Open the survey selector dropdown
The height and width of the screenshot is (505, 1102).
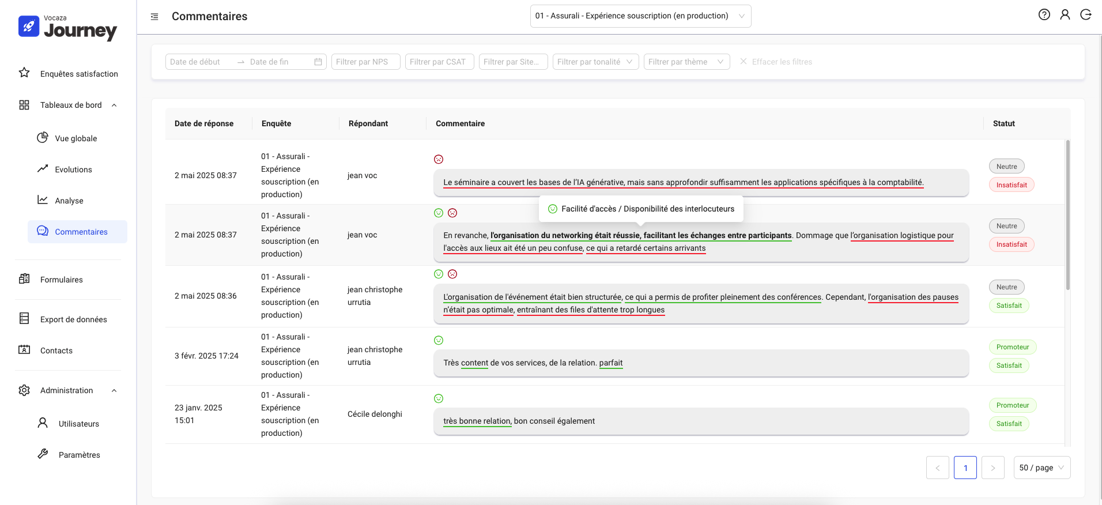[x=640, y=16]
